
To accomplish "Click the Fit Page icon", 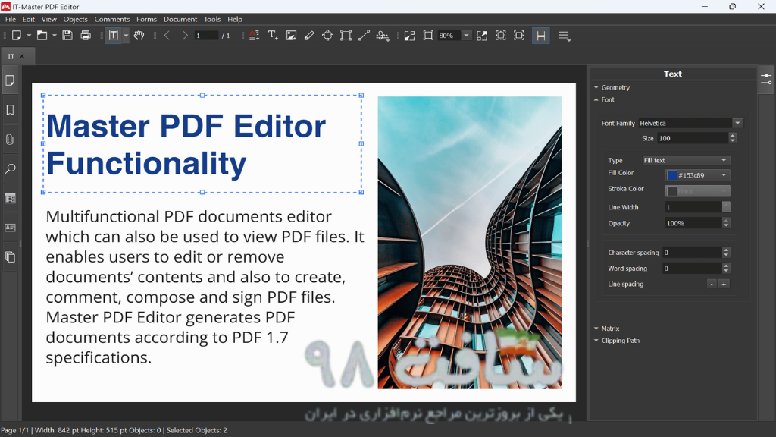I will coord(428,36).
